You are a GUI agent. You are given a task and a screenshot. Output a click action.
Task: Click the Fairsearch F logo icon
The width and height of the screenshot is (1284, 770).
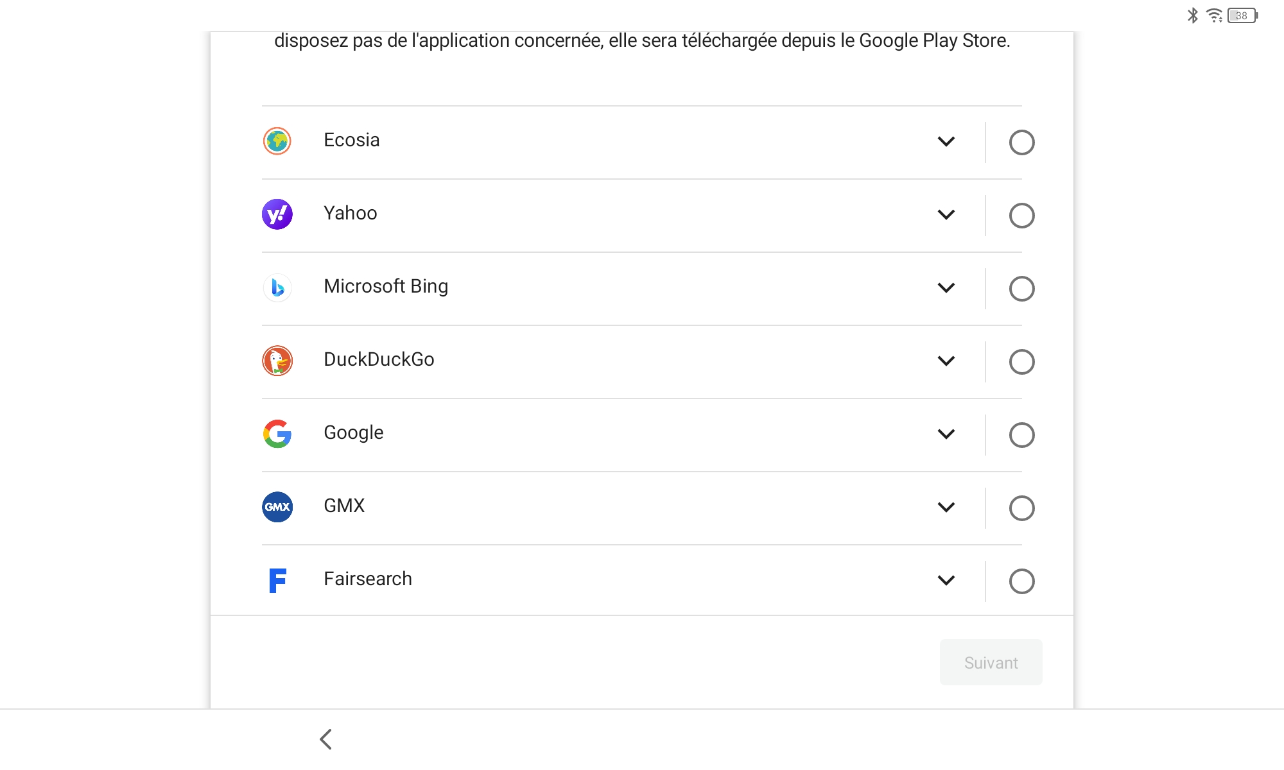point(277,580)
